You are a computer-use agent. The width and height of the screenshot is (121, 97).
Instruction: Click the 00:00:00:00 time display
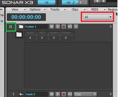(26, 17)
